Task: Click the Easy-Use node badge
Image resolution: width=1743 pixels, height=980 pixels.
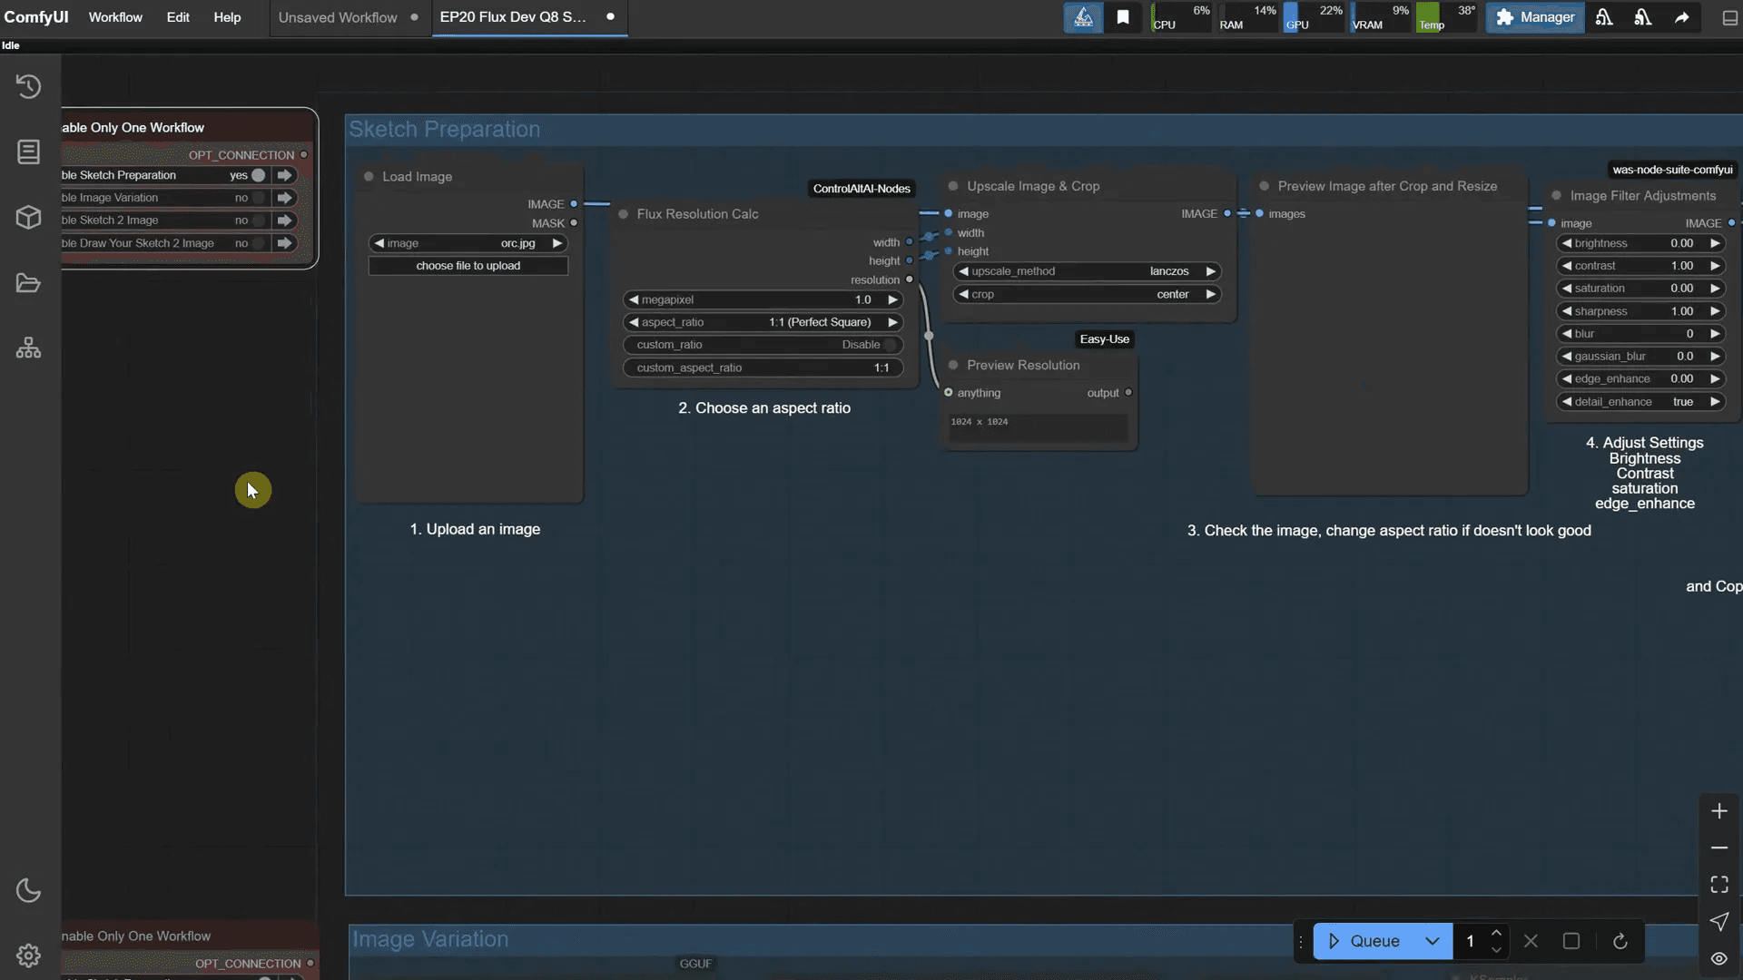Action: tap(1105, 339)
